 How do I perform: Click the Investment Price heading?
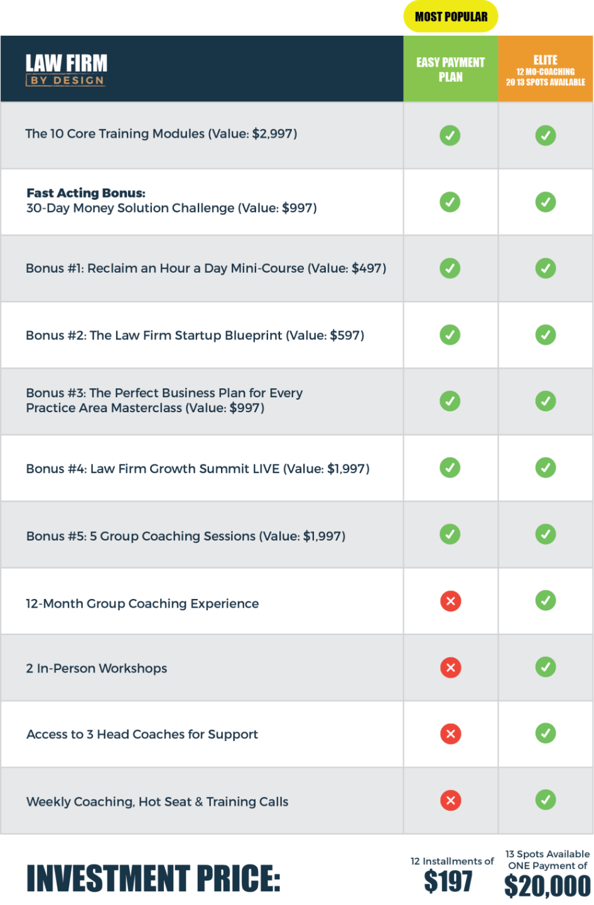pos(153,878)
